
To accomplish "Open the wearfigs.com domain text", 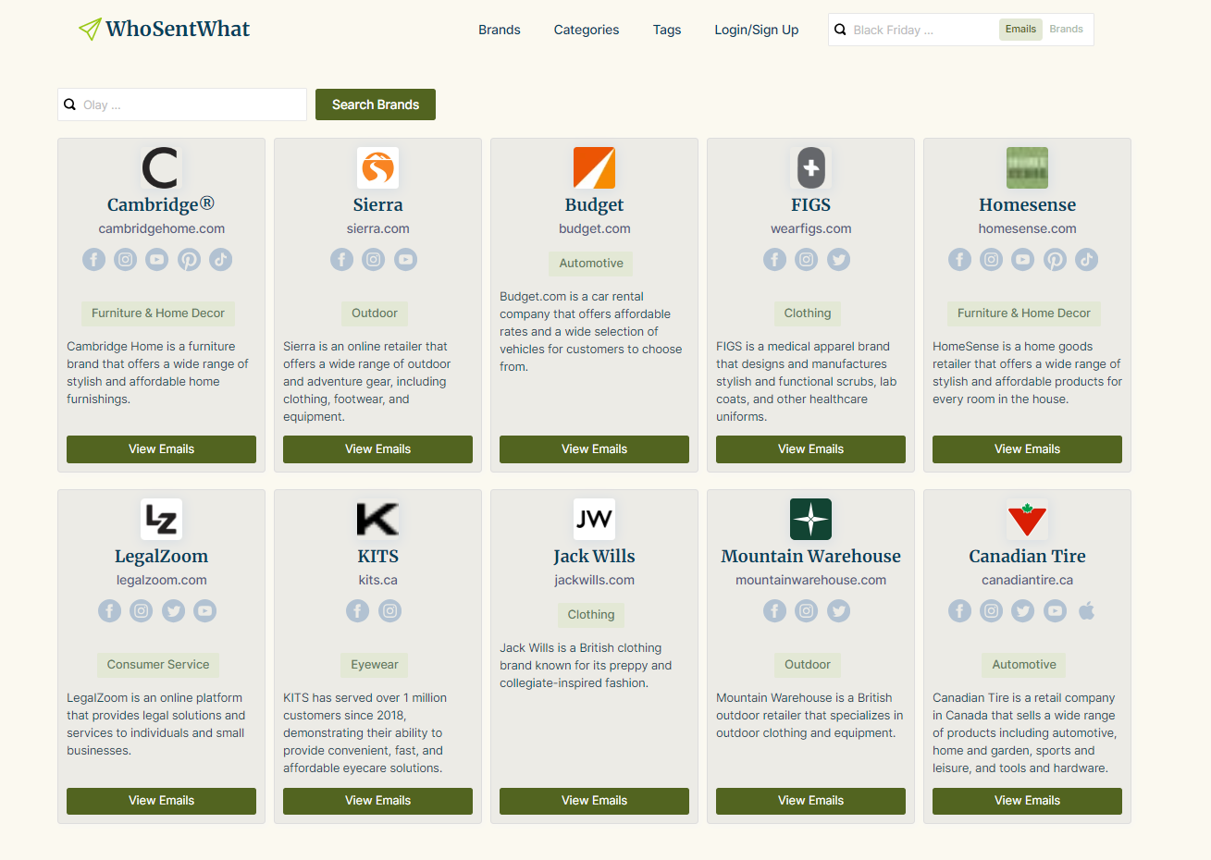I will (x=810, y=228).
